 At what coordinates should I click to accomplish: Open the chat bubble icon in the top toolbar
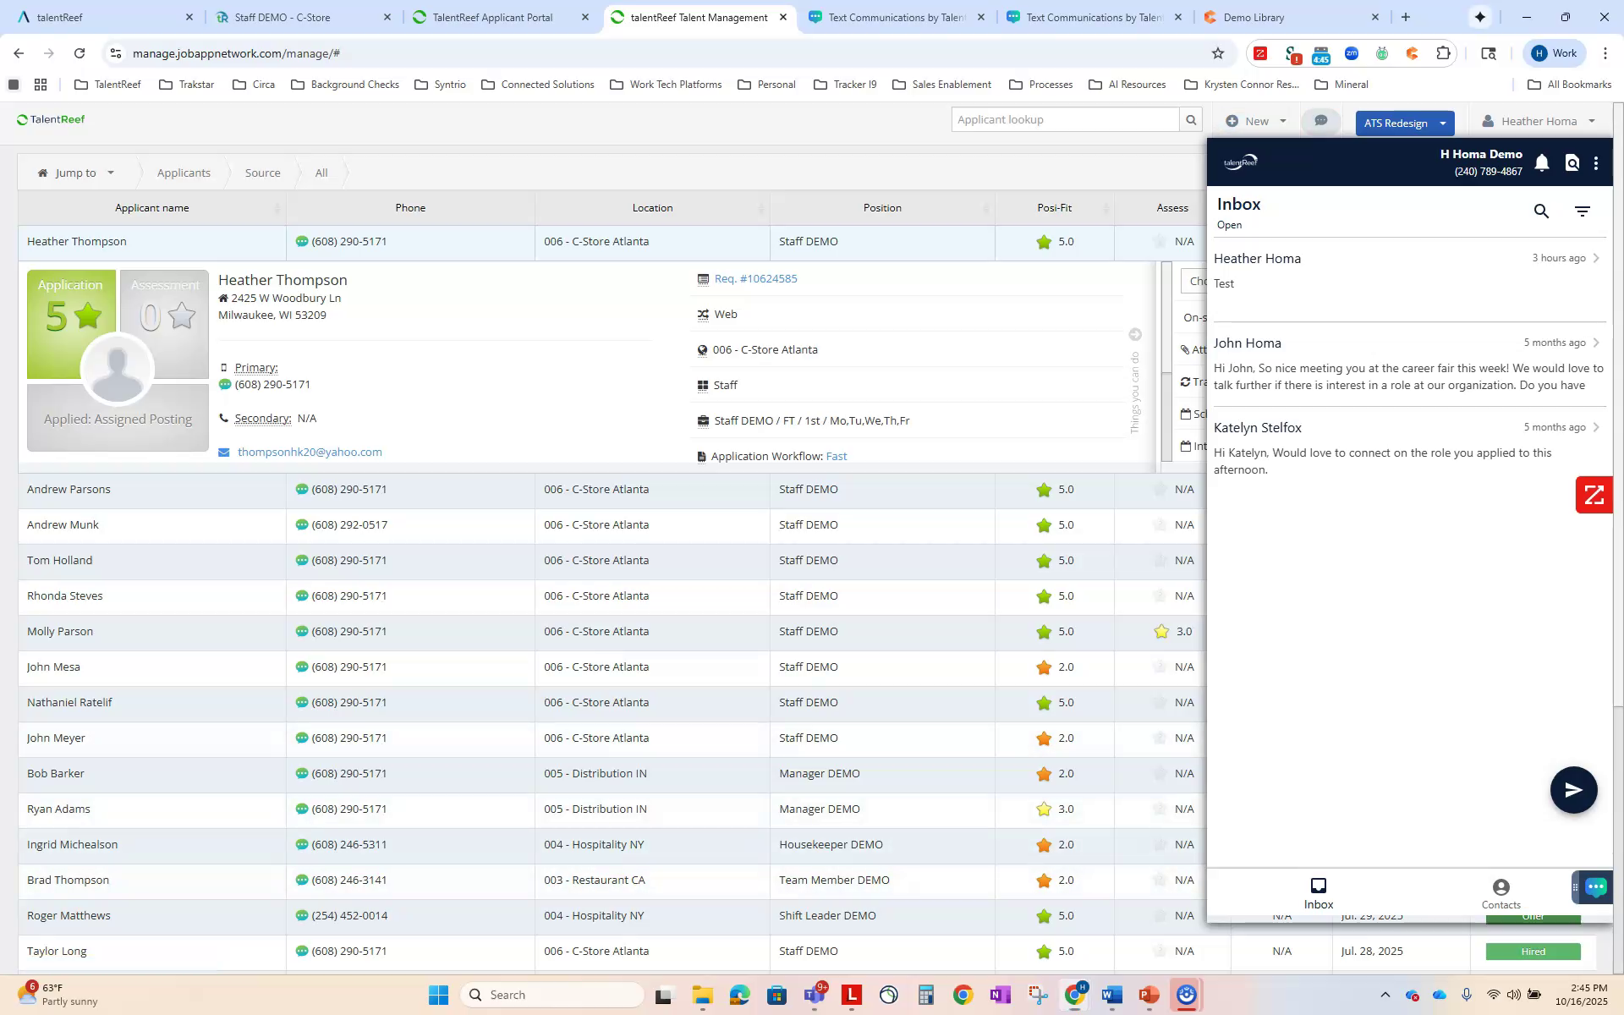(x=1321, y=121)
